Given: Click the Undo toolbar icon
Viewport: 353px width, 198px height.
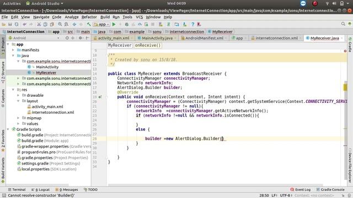Looking at the screenshot, I should [24, 24].
